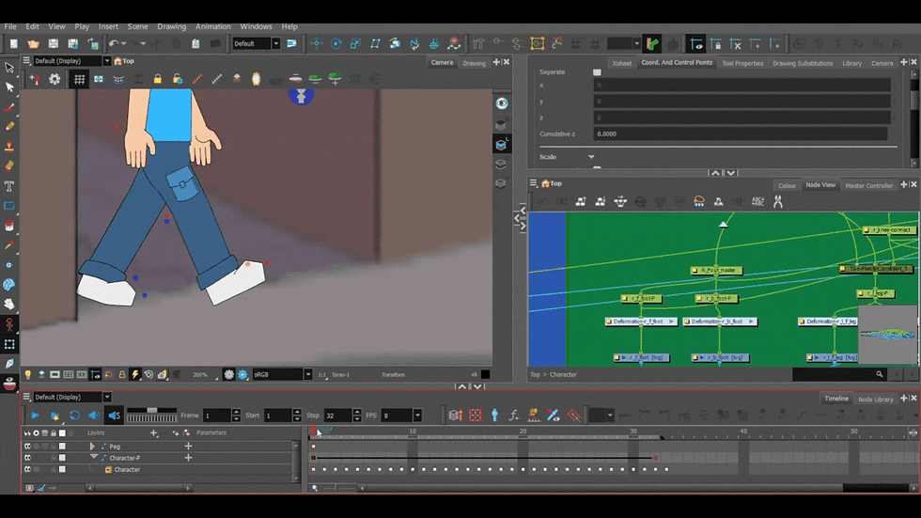921x518 pixels.
Task: Click the playback speed slider in Timeline
Action: pos(151,410)
